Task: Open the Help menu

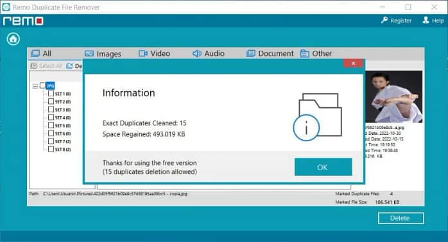Action: coord(433,21)
